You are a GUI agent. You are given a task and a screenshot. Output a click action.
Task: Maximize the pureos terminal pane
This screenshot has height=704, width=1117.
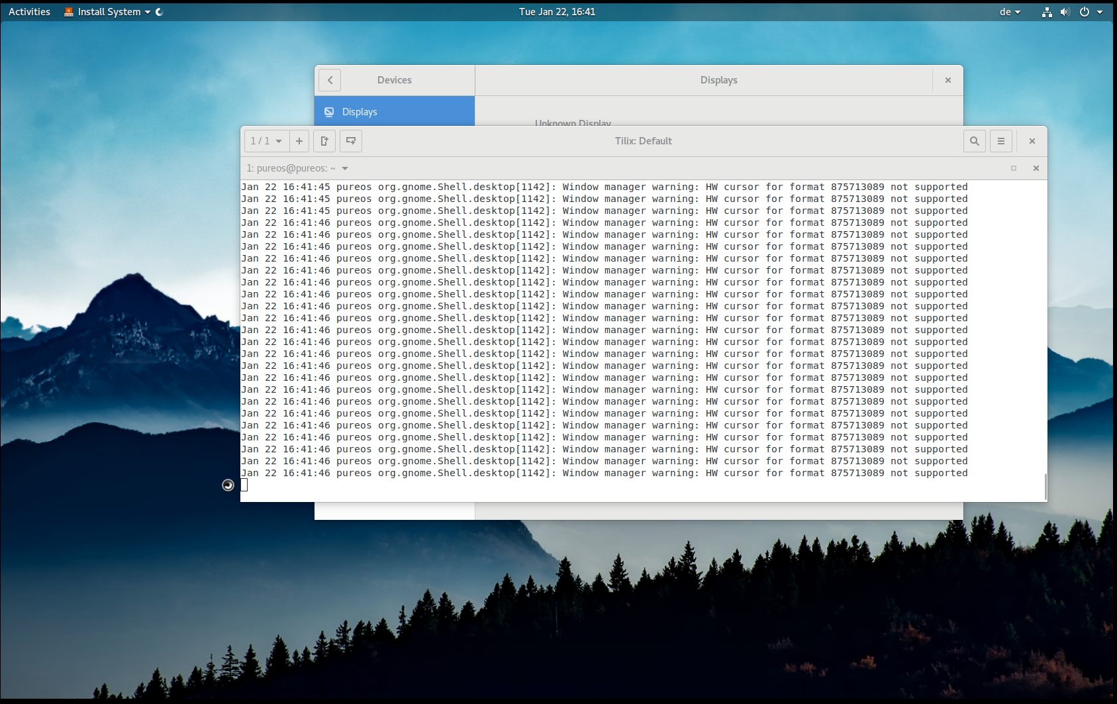pos(1013,168)
